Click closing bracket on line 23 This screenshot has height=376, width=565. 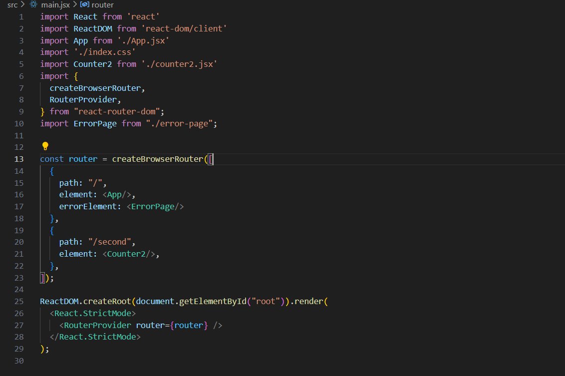[x=42, y=278]
